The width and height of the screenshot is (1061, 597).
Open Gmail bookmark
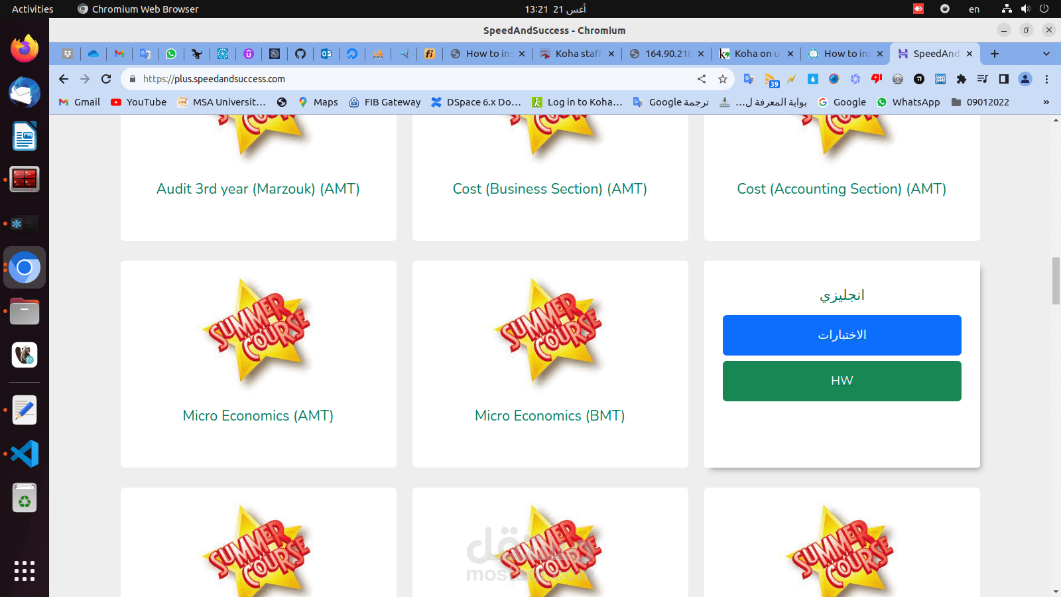(x=80, y=102)
